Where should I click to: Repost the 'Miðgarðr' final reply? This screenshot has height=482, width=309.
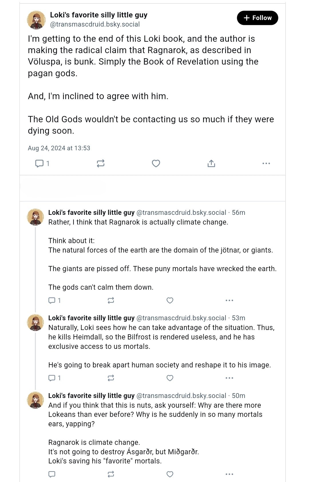click(x=111, y=474)
